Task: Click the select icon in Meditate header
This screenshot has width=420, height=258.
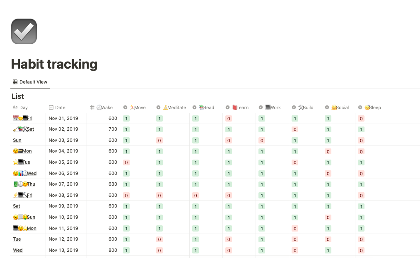Action: click(x=159, y=107)
